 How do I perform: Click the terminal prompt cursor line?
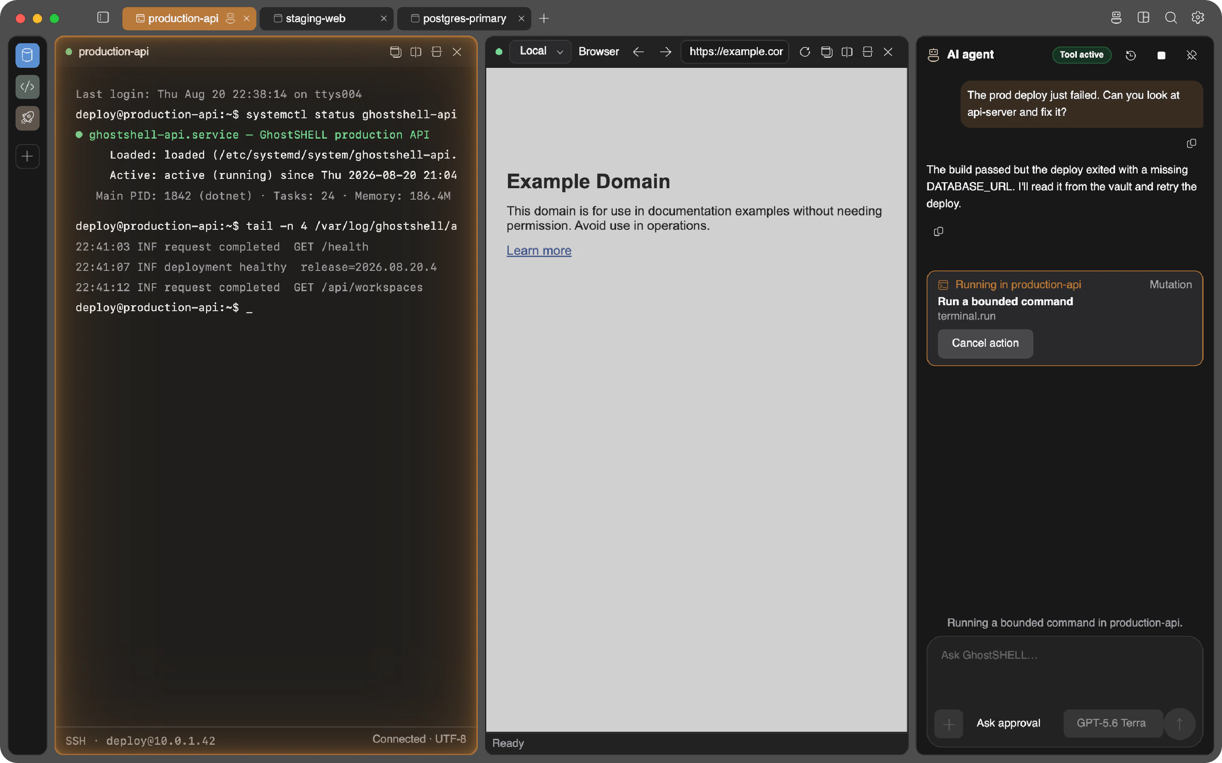pyautogui.click(x=164, y=308)
